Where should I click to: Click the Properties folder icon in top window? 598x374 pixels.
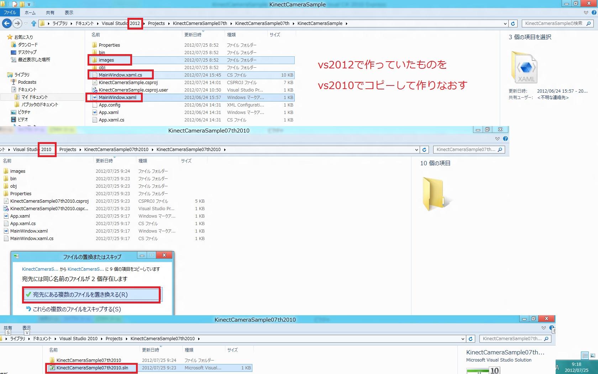94,45
